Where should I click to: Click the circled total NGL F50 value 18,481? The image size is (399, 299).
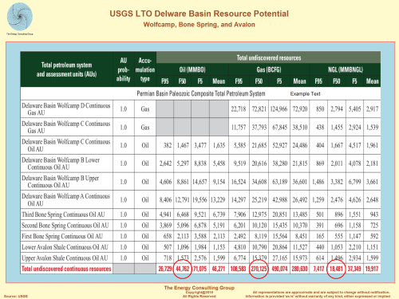click(336, 269)
